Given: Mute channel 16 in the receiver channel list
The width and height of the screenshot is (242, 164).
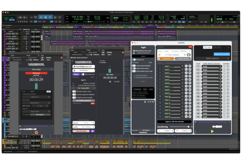Looking at the screenshot, I should 198,117.
